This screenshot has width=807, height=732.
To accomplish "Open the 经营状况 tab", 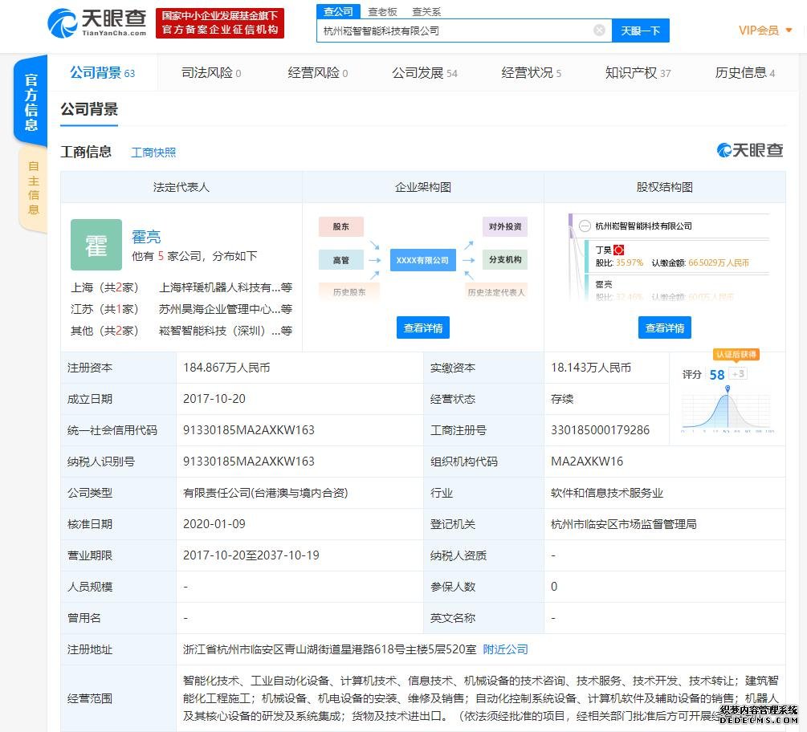I will click(531, 73).
